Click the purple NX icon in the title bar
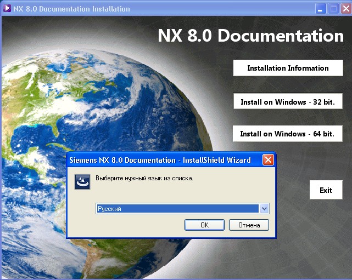Screen dimensions: 352x280 pos(7,9)
